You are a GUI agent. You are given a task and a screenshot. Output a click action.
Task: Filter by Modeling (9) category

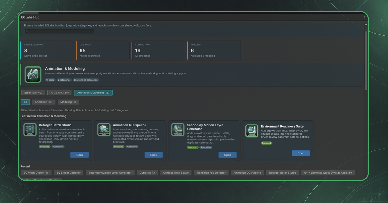tap(68, 102)
